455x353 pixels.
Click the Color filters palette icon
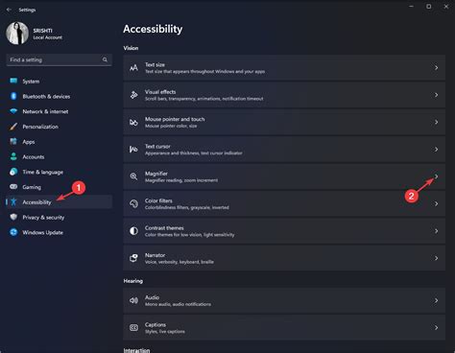coord(133,203)
